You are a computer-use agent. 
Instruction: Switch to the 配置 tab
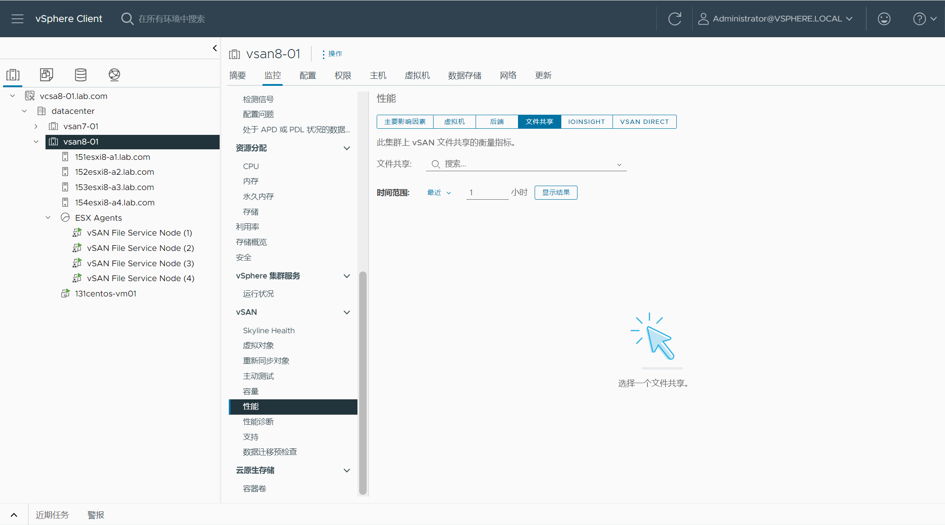pos(308,75)
